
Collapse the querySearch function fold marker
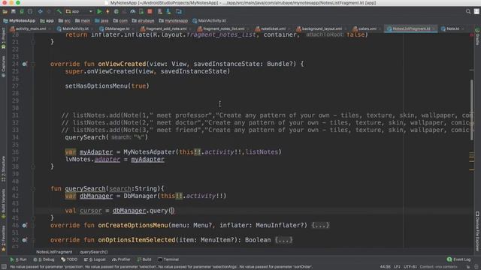(33, 188)
